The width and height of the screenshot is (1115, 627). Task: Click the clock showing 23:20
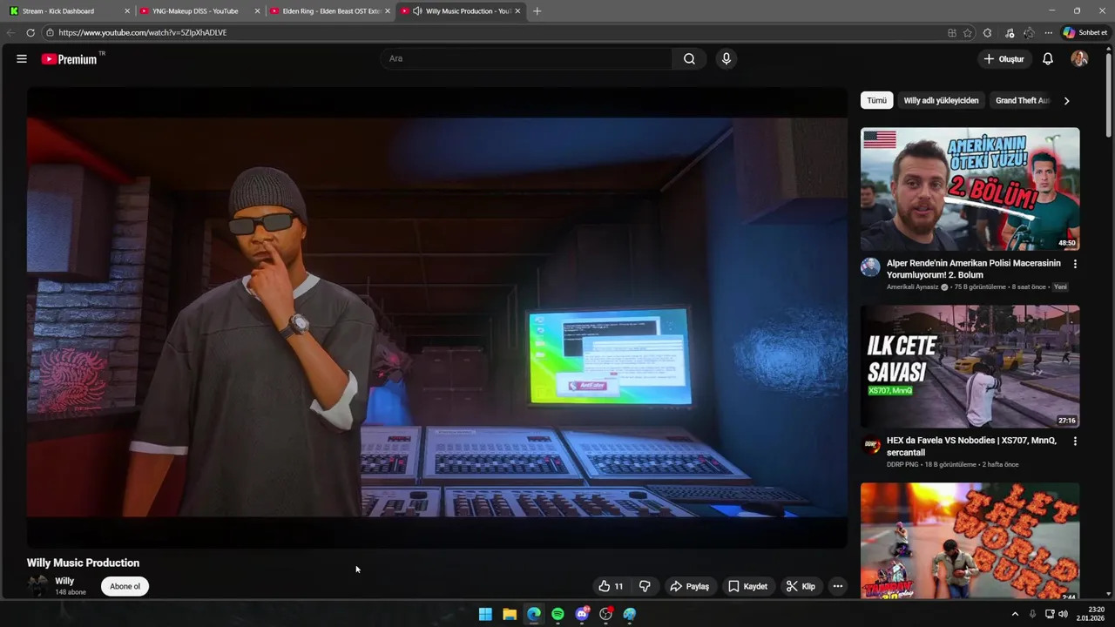pyautogui.click(x=1097, y=610)
